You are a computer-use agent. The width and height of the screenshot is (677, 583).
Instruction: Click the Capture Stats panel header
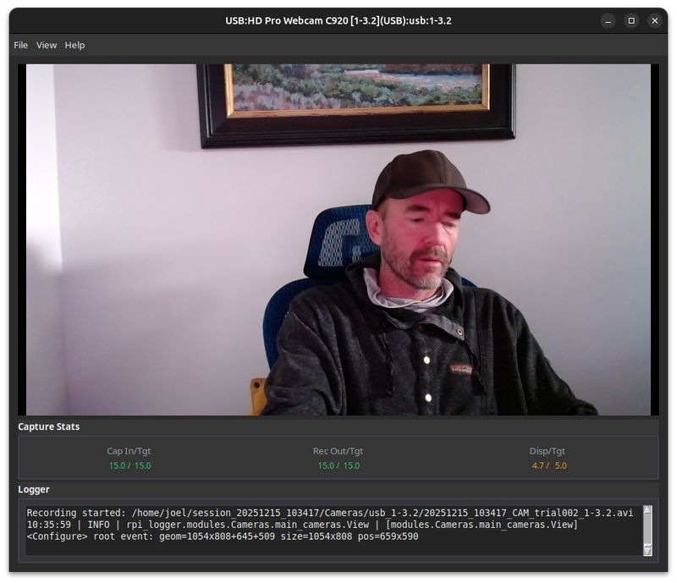tap(50, 426)
